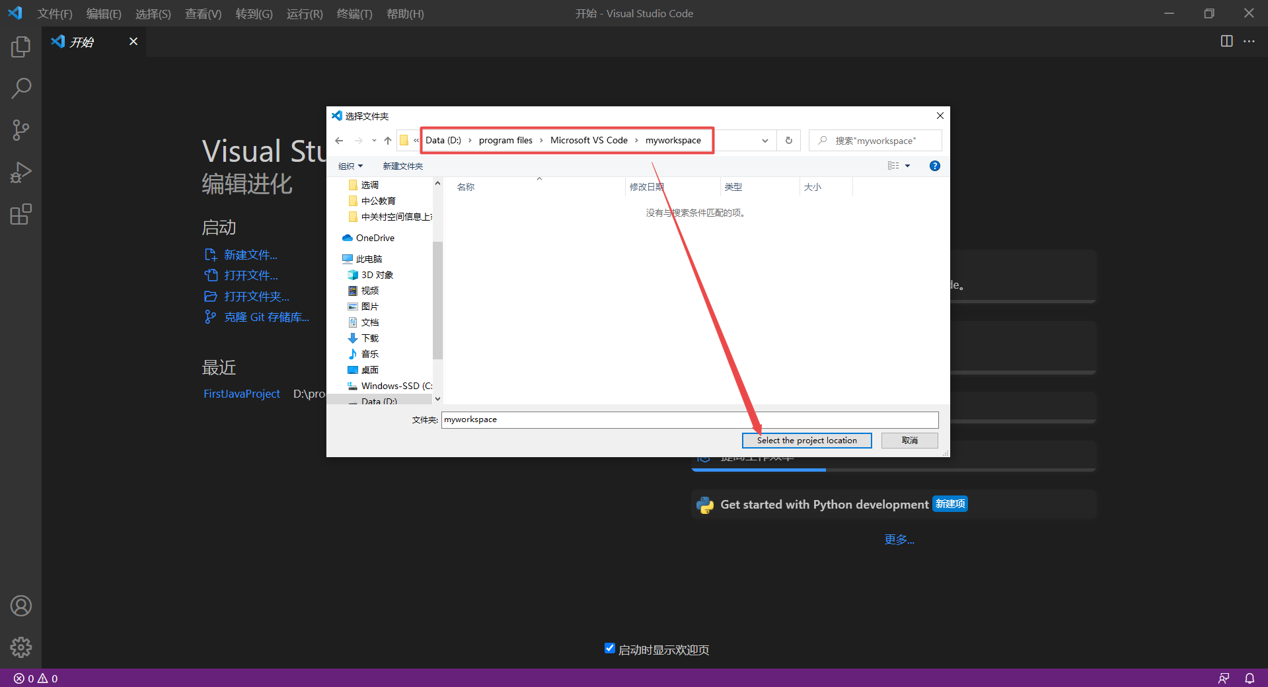Open the 帮助(H) menu
This screenshot has height=687, width=1268.
(x=405, y=13)
